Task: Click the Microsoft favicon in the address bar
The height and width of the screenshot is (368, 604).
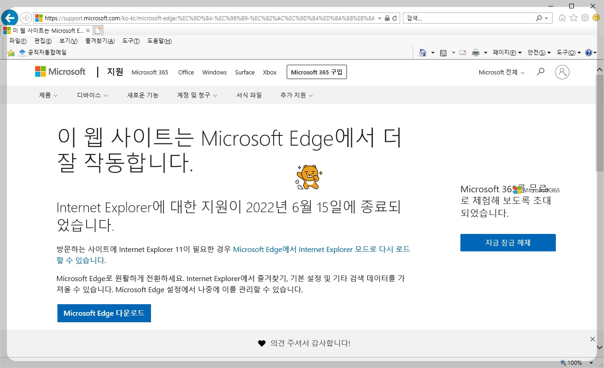Action: coord(39,18)
